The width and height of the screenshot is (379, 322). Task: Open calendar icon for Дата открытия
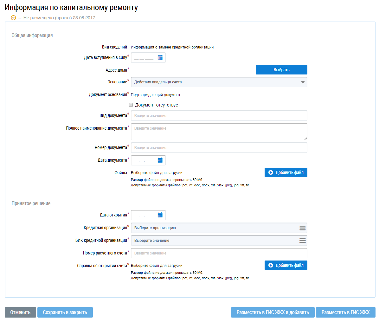click(160, 215)
